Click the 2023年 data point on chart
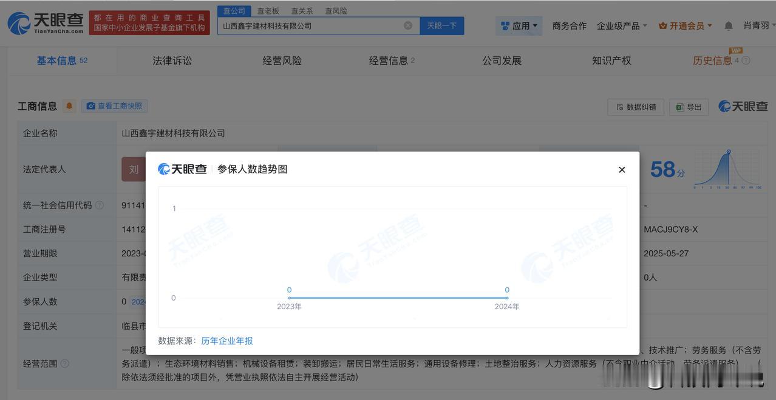The height and width of the screenshot is (400, 776). tap(289, 298)
